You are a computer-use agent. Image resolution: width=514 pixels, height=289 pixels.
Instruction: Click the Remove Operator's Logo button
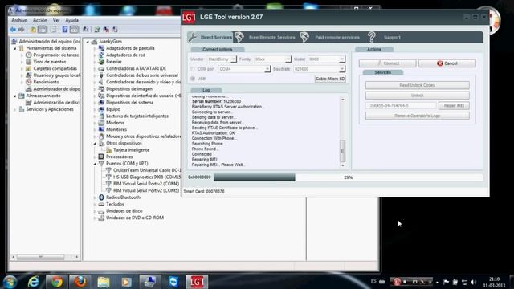(x=418, y=116)
